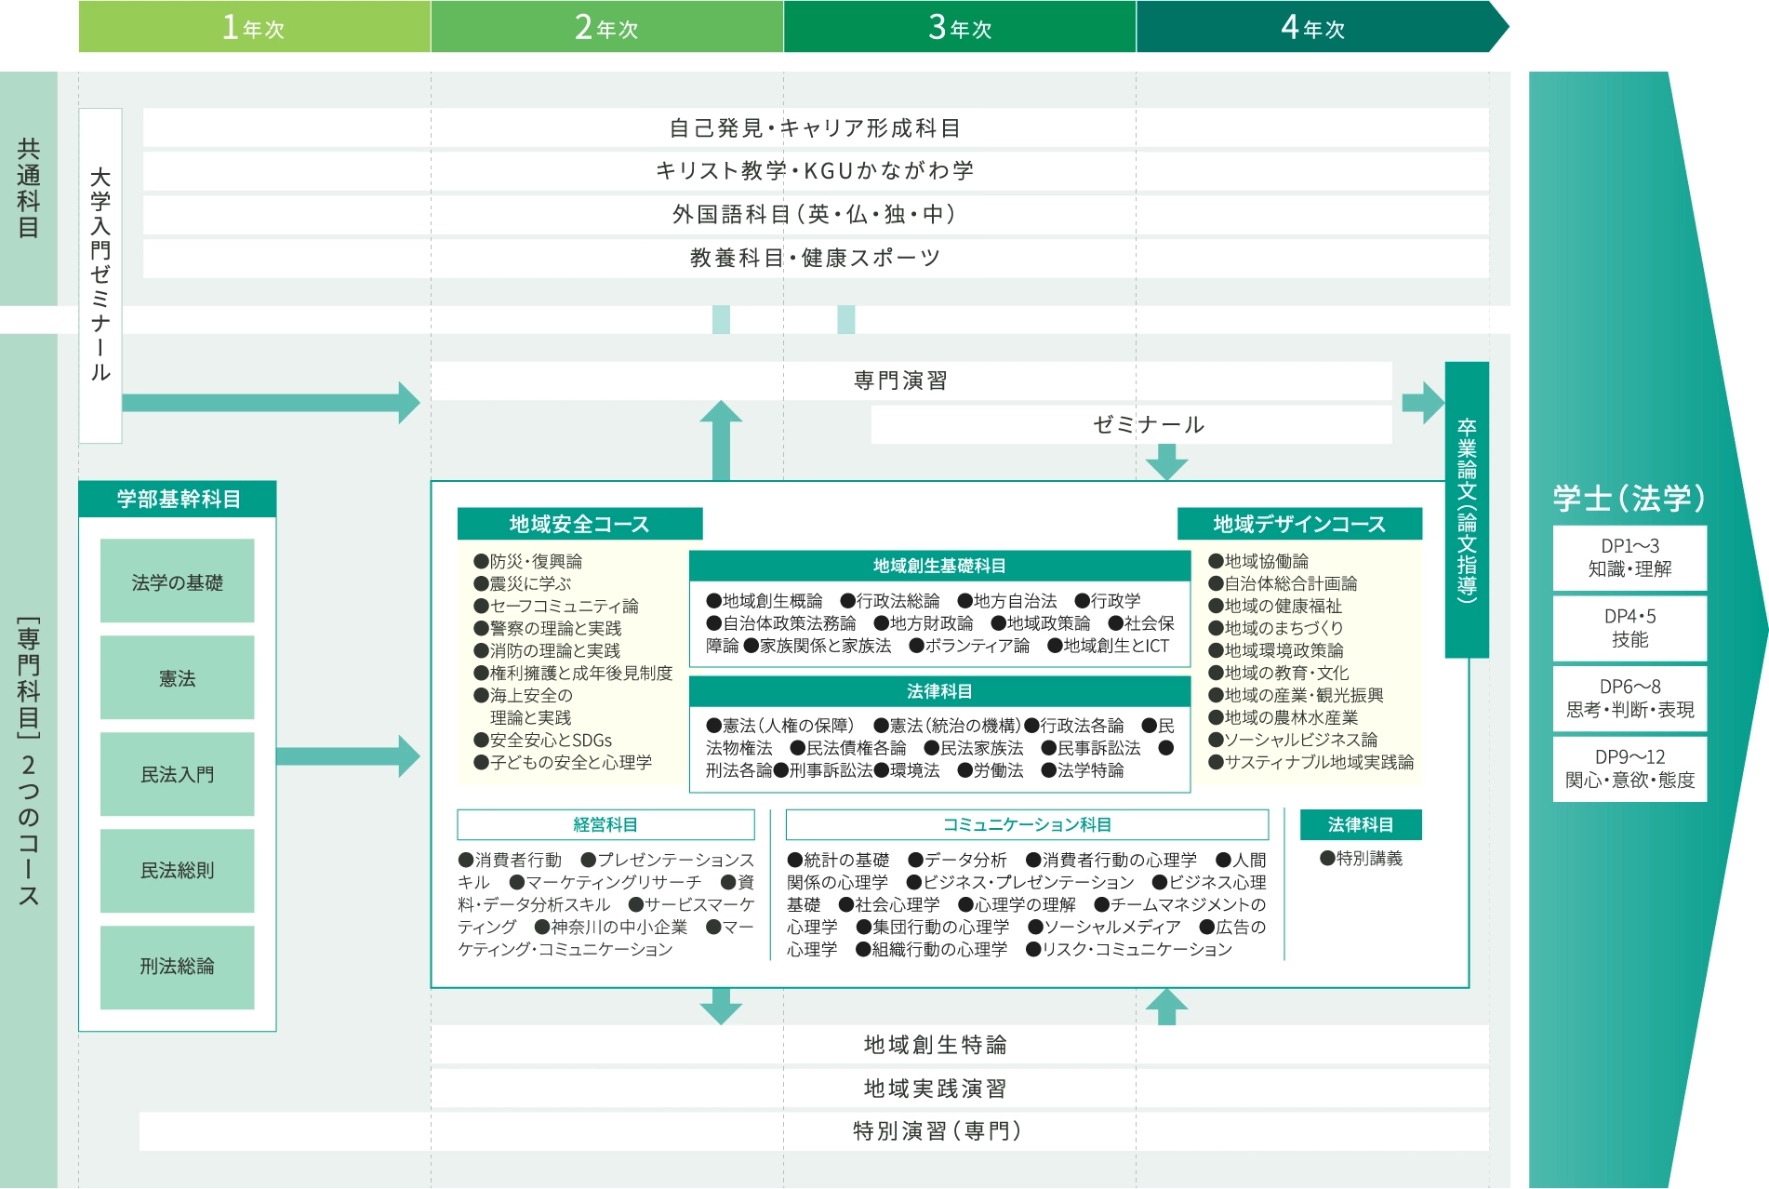Select the 地域の教育・文化 course item
Viewport: 1769px width, 1189px height.
tap(1279, 673)
